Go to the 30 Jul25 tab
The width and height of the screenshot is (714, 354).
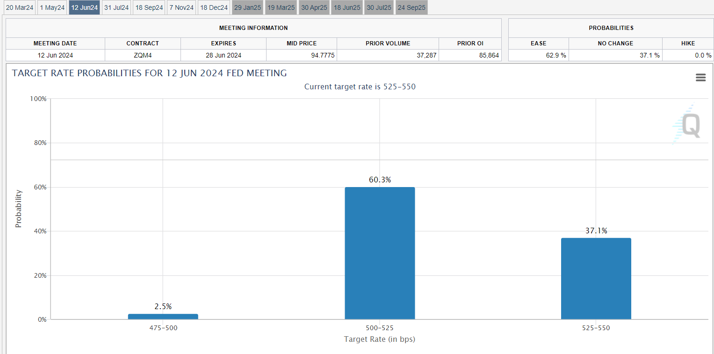[379, 7]
